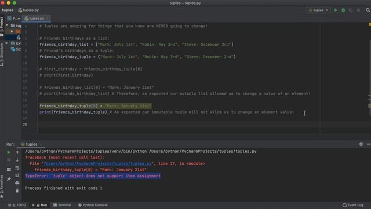
Task: Click the Traceback most recent call line
Action: 64,157
